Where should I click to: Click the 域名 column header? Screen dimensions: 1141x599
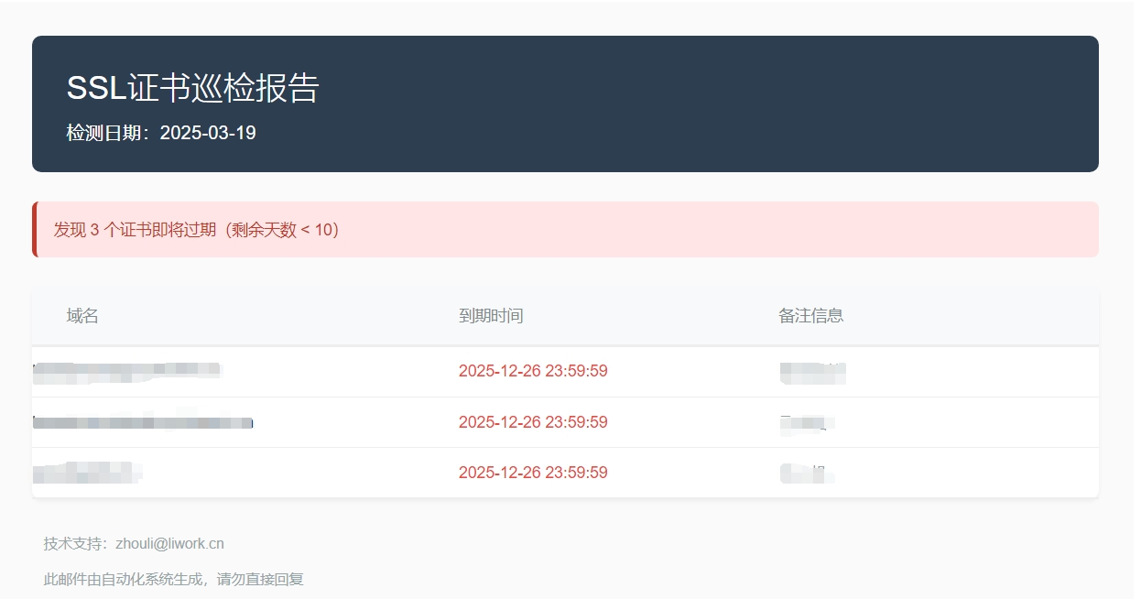[82, 316]
